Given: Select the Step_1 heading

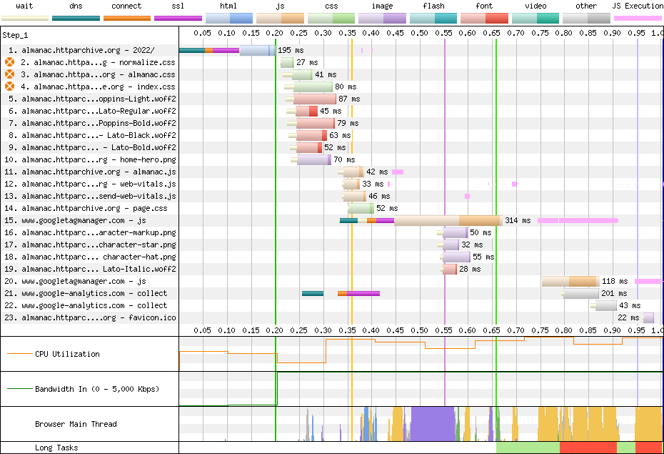Looking at the screenshot, I should [x=15, y=35].
